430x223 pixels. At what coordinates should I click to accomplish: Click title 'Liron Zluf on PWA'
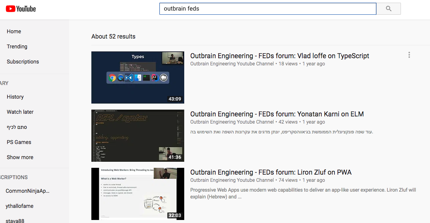(x=271, y=172)
